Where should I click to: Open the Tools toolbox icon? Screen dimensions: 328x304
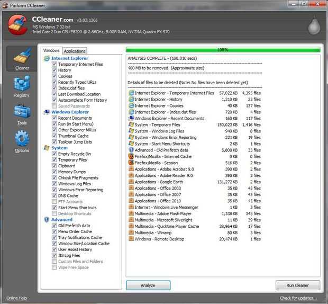coord(22,111)
